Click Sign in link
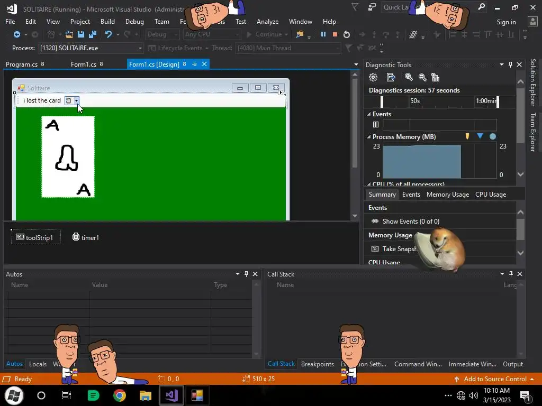Image resolution: width=542 pixels, height=406 pixels. click(506, 22)
